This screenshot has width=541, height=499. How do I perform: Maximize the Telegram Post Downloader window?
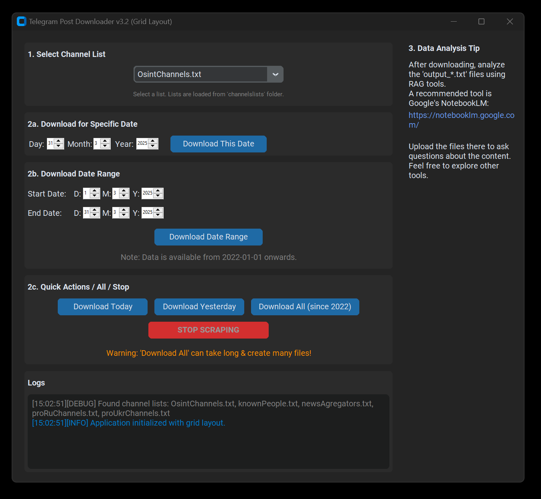482,21
